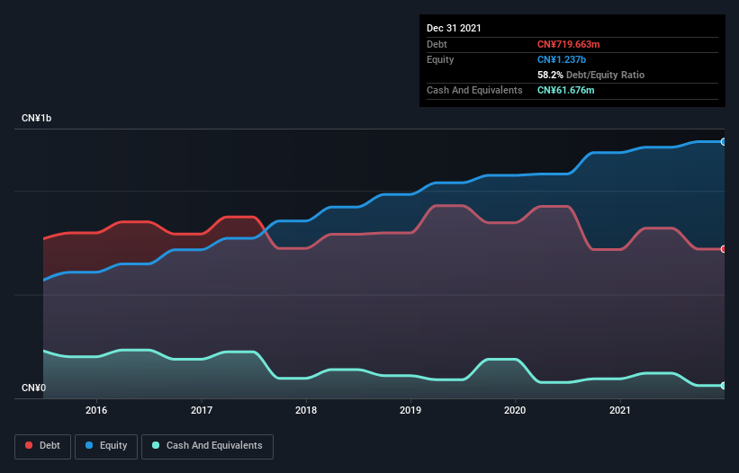The width and height of the screenshot is (739, 473).
Task: Click the 2017 axis label
Action: [x=202, y=410]
